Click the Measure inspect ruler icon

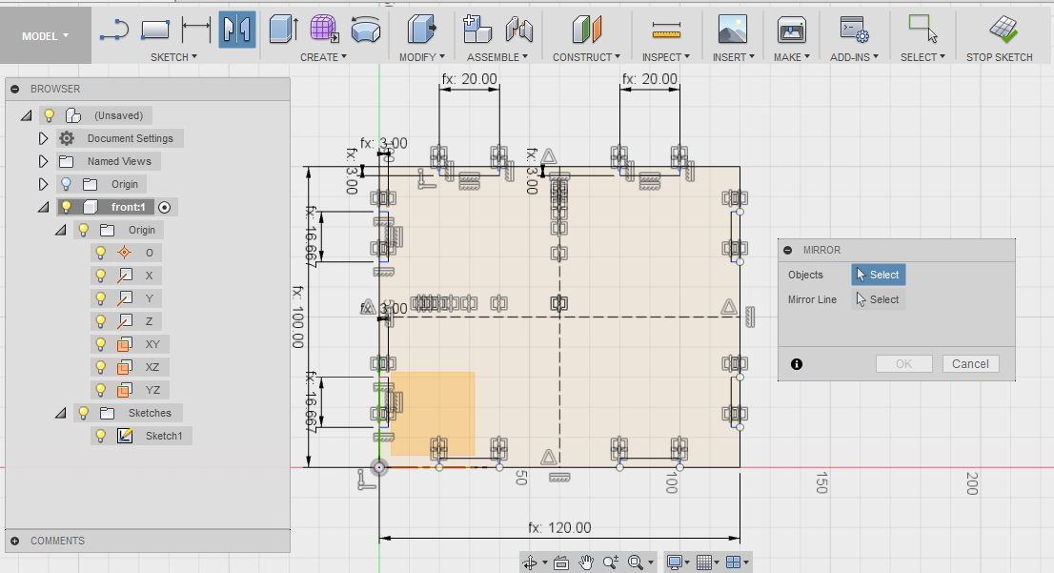point(666,31)
